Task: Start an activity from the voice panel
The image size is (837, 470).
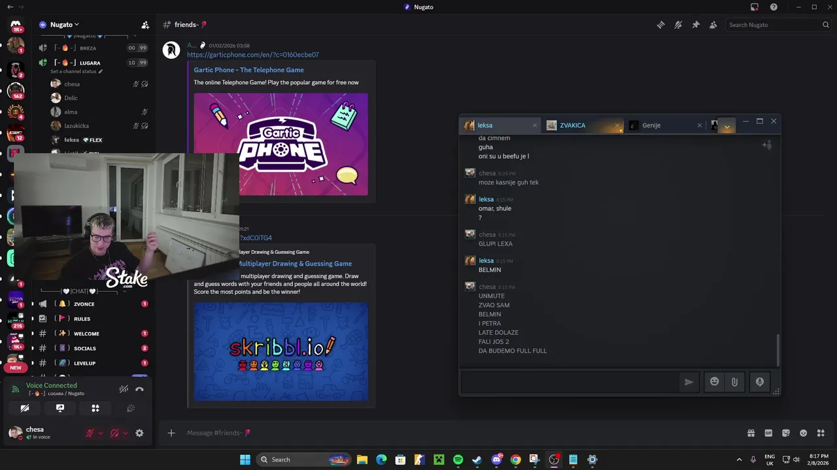Action: tap(95, 408)
